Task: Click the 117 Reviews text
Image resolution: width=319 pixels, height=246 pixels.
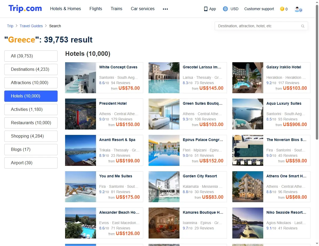Action: pyautogui.click(x=289, y=83)
